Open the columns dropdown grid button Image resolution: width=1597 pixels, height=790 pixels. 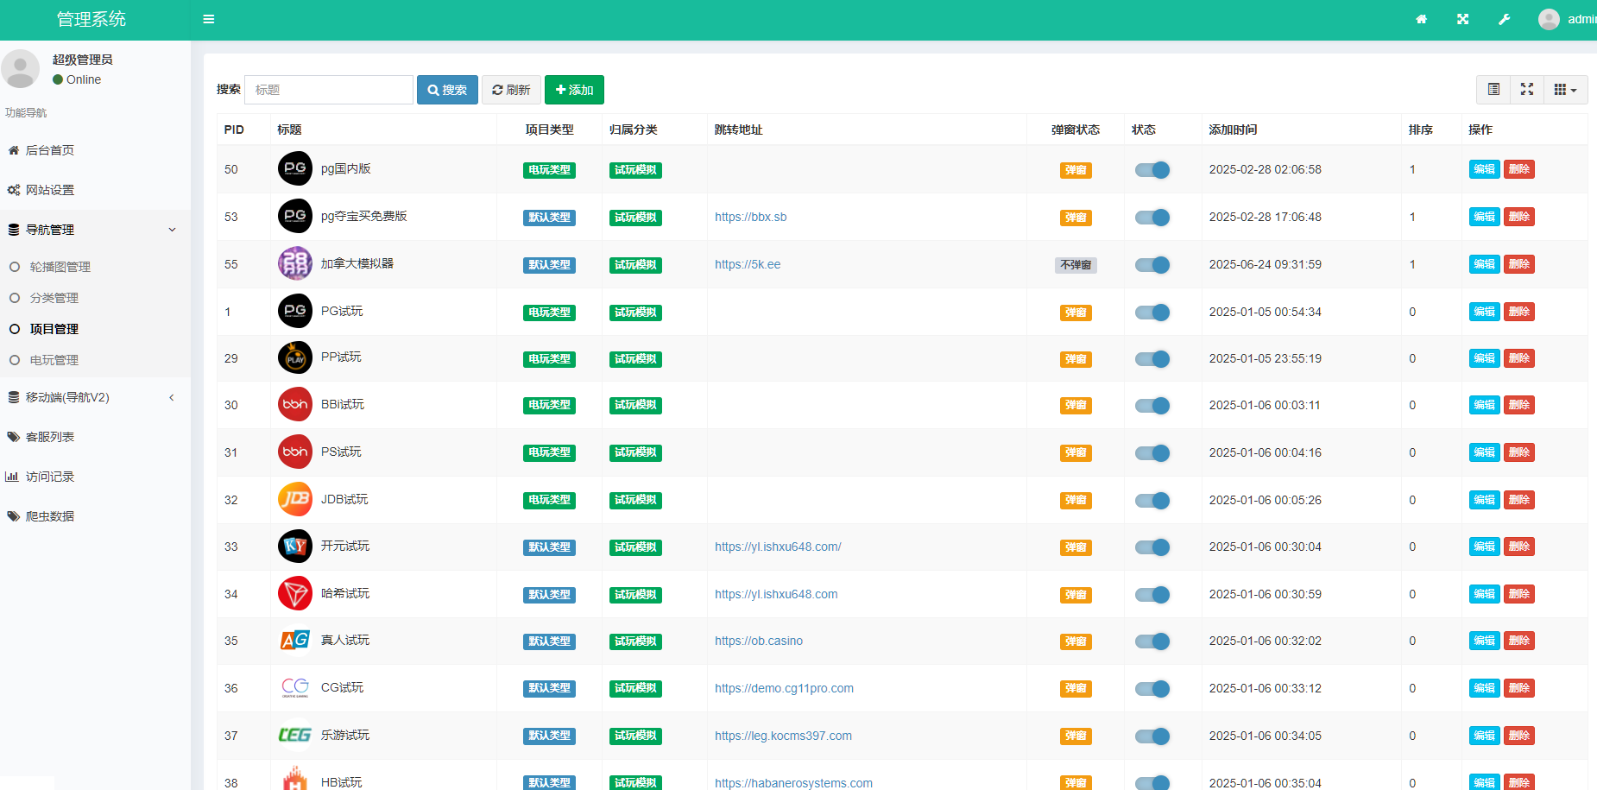pyautogui.click(x=1564, y=90)
